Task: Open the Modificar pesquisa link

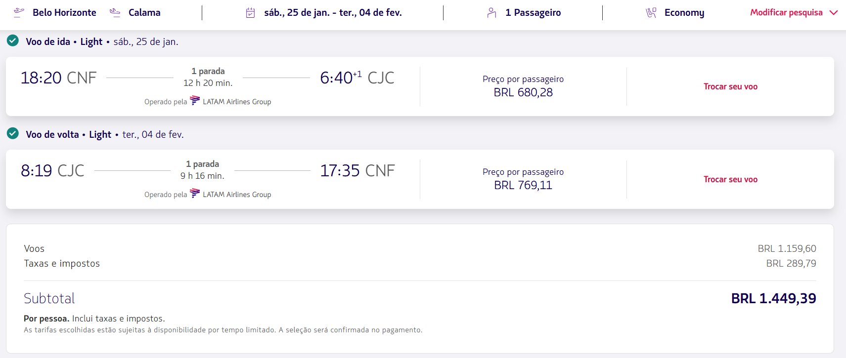Action: coord(786,13)
